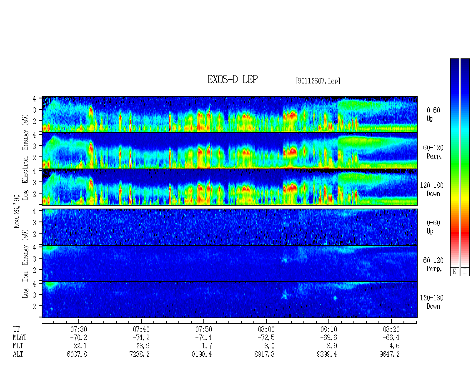This screenshot has width=471, height=365.
Task: Select MLT value 4.6
Action: pos(395,346)
